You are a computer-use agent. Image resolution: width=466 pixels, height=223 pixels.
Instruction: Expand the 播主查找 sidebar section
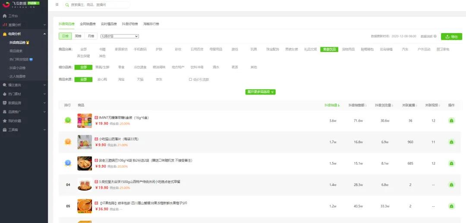tap(44, 85)
